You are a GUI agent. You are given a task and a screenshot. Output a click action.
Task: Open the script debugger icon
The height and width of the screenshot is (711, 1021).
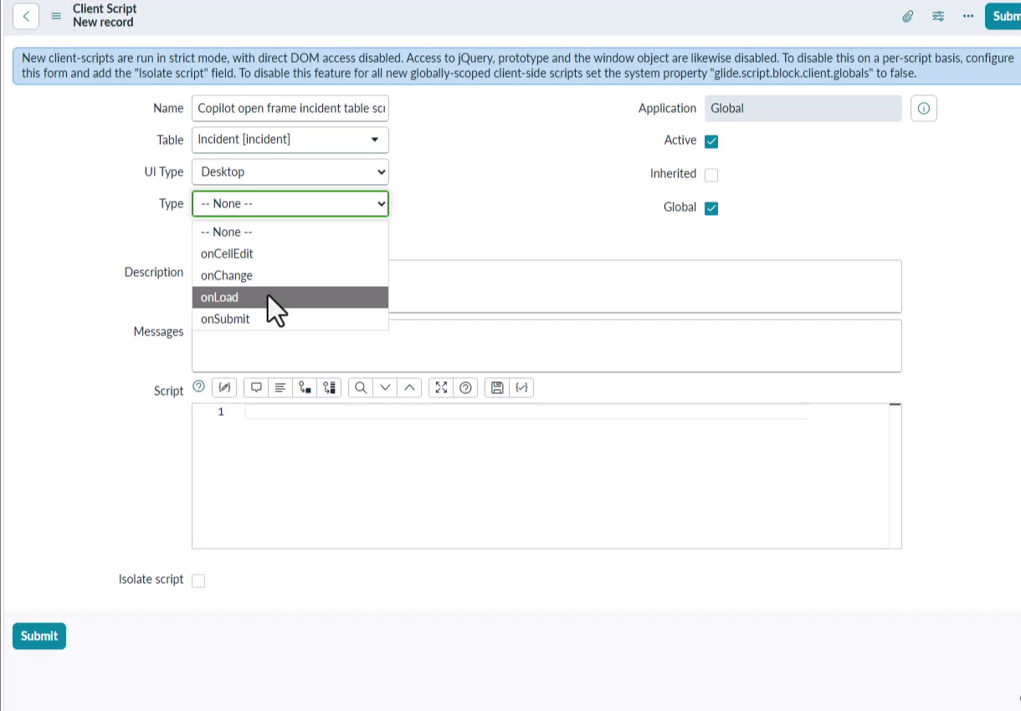522,387
